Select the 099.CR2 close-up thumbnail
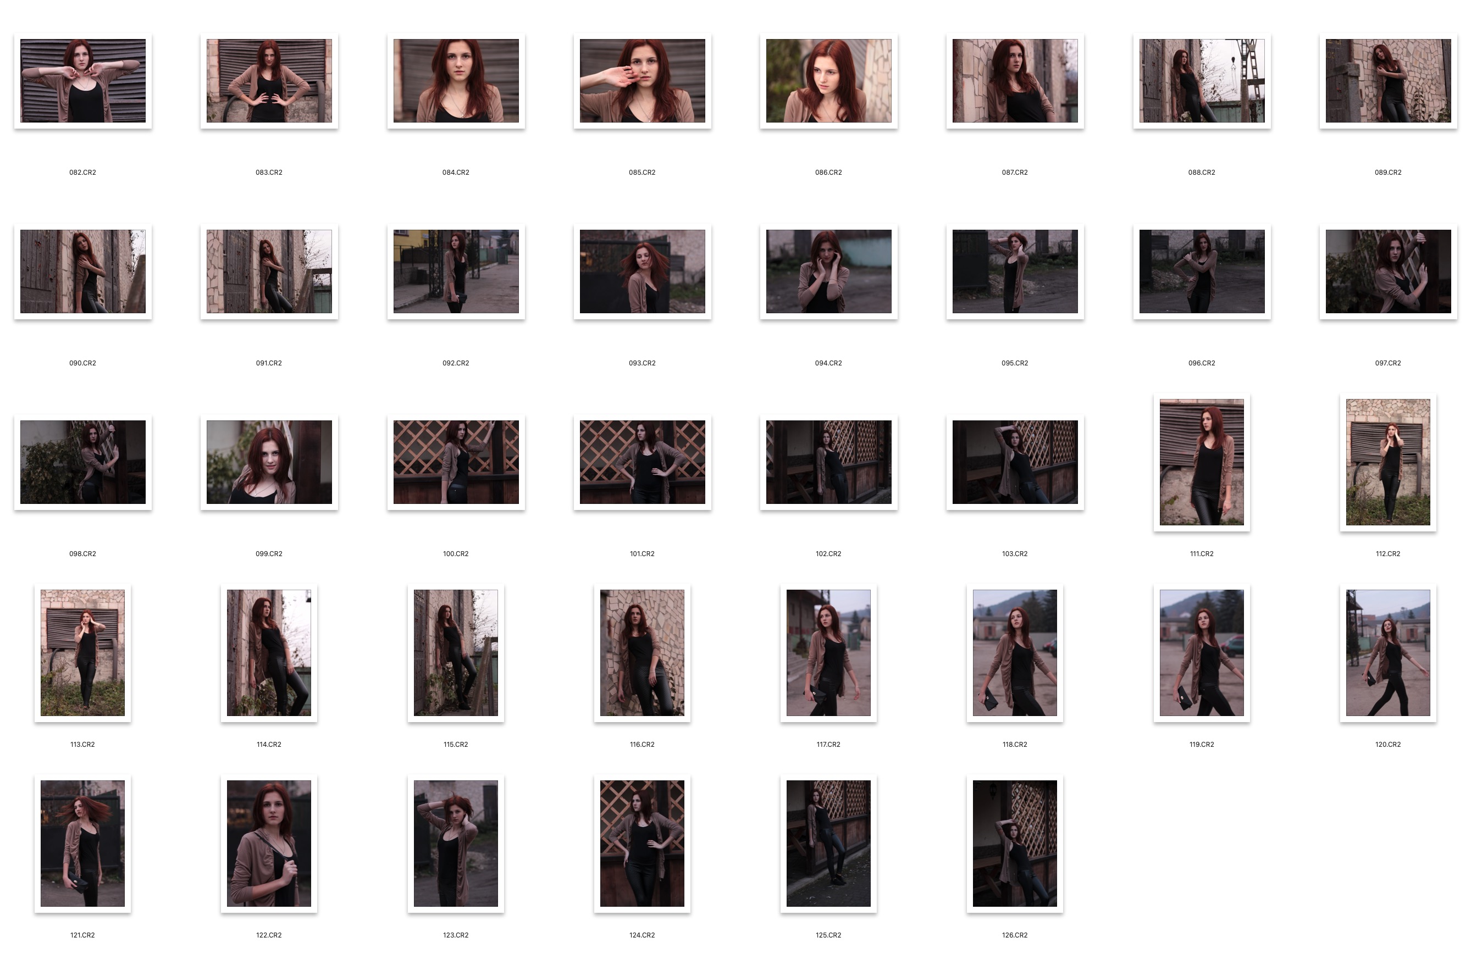1471x965 pixels. click(269, 462)
